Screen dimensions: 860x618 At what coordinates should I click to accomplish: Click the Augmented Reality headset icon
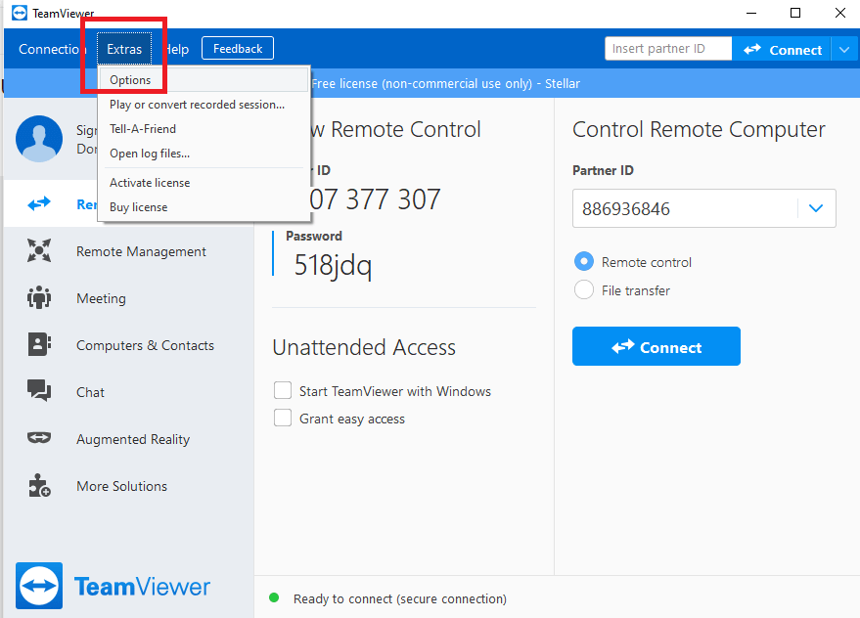(x=39, y=438)
